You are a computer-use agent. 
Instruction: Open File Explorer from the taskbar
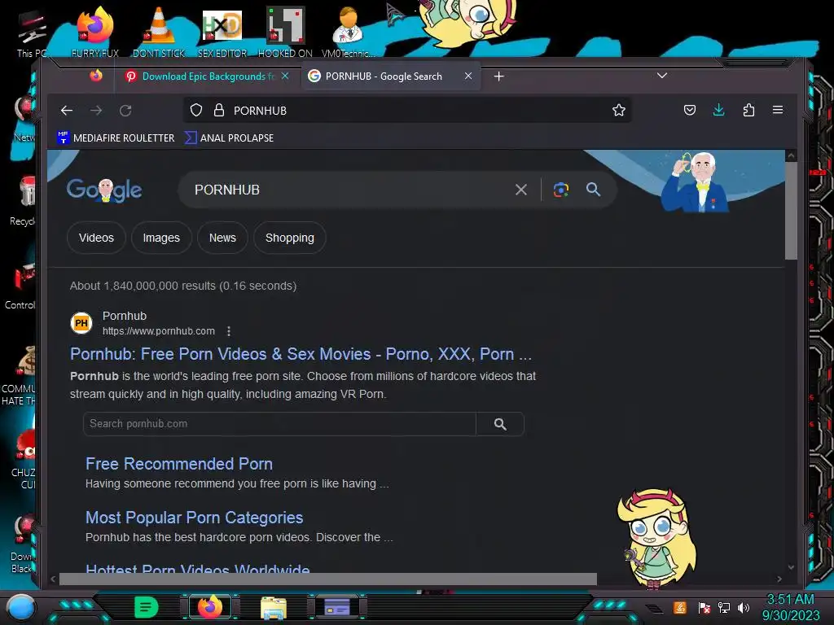[x=274, y=608]
